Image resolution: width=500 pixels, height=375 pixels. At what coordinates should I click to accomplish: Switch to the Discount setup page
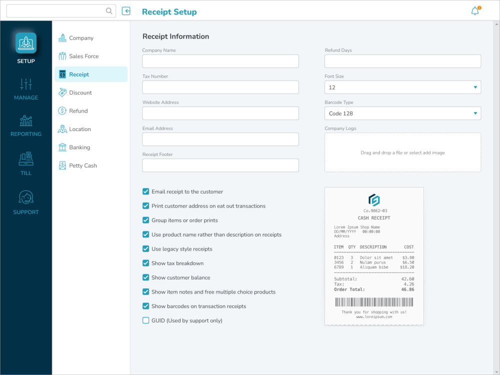click(80, 92)
